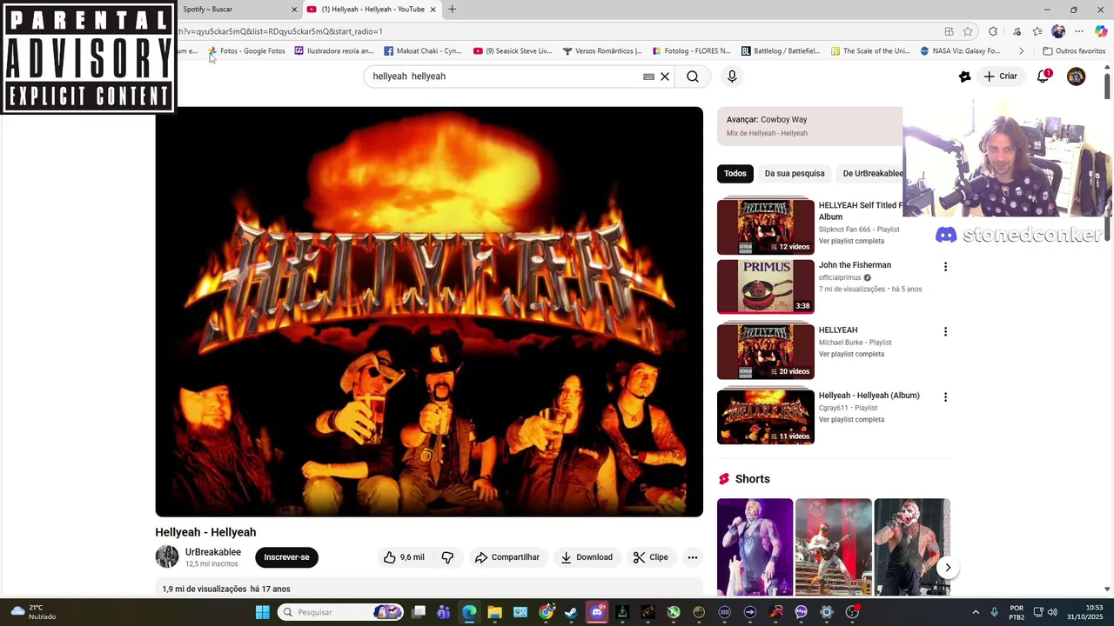The width and height of the screenshot is (1114, 626).
Task: Open The Scale of the Universe bookmark
Action: coord(870,51)
